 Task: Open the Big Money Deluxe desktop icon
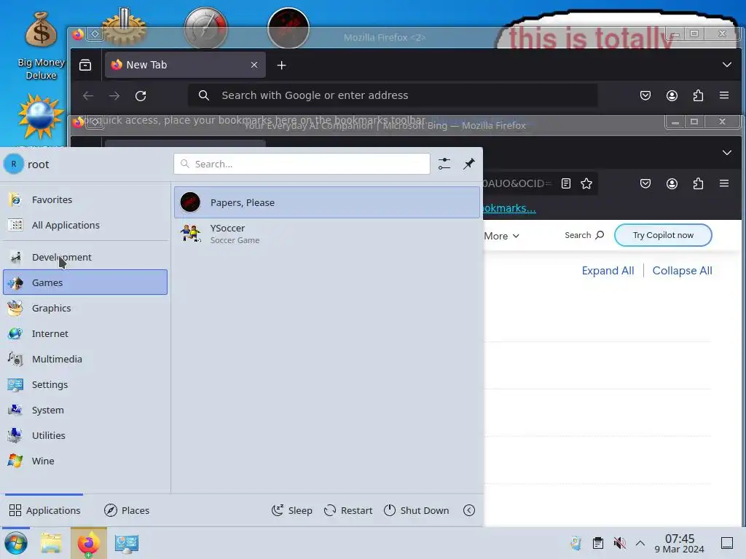click(x=41, y=45)
